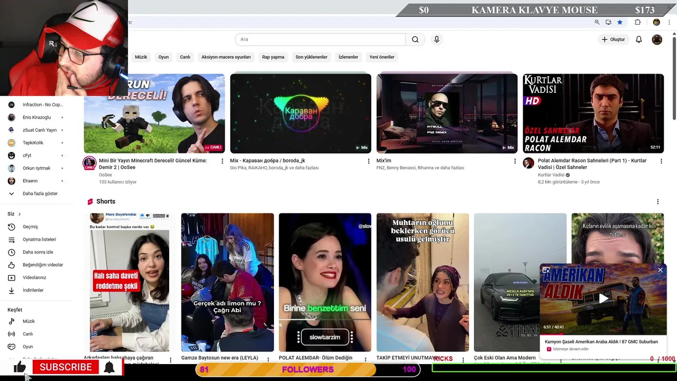Screen dimensions: 677x381
Task: Open the browser extensions puzzle icon
Action: coord(637,22)
